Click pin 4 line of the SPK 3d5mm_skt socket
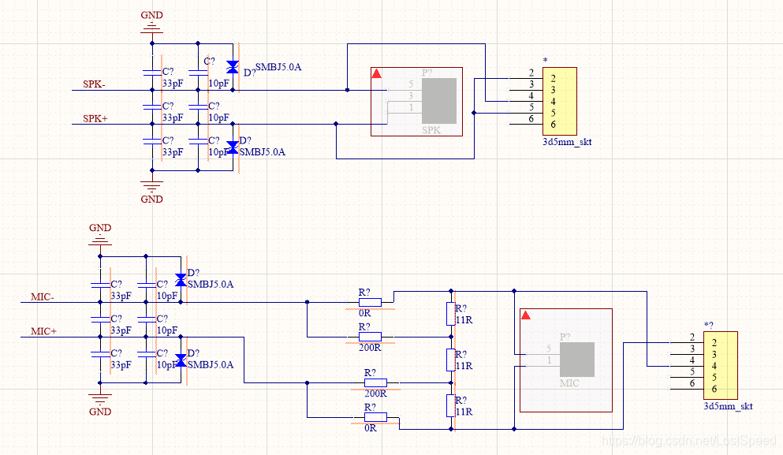Viewport: 783px width, 455px height. pyautogui.click(x=526, y=102)
